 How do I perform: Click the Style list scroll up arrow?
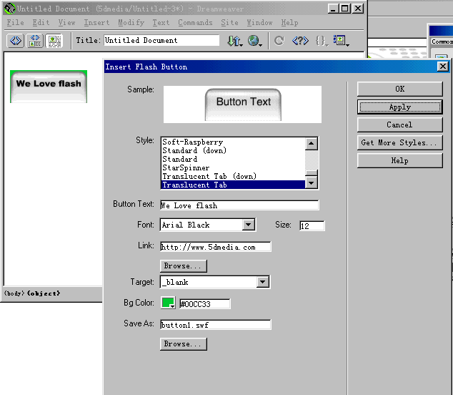pos(312,144)
